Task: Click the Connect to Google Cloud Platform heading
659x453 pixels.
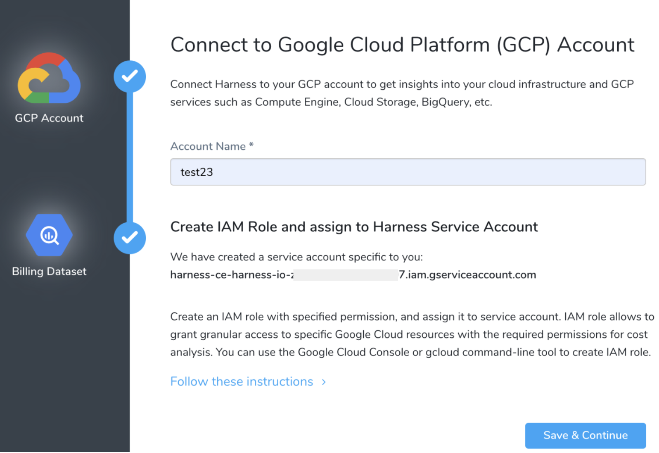Action: (402, 45)
